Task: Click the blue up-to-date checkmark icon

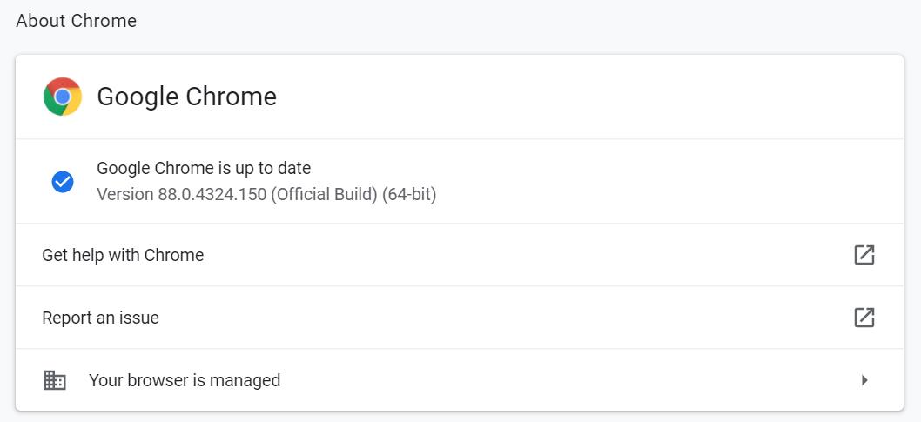Action: click(63, 182)
